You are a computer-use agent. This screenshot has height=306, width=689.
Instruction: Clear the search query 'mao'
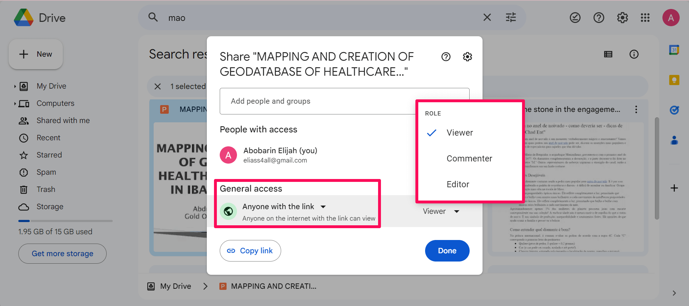coord(487,18)
